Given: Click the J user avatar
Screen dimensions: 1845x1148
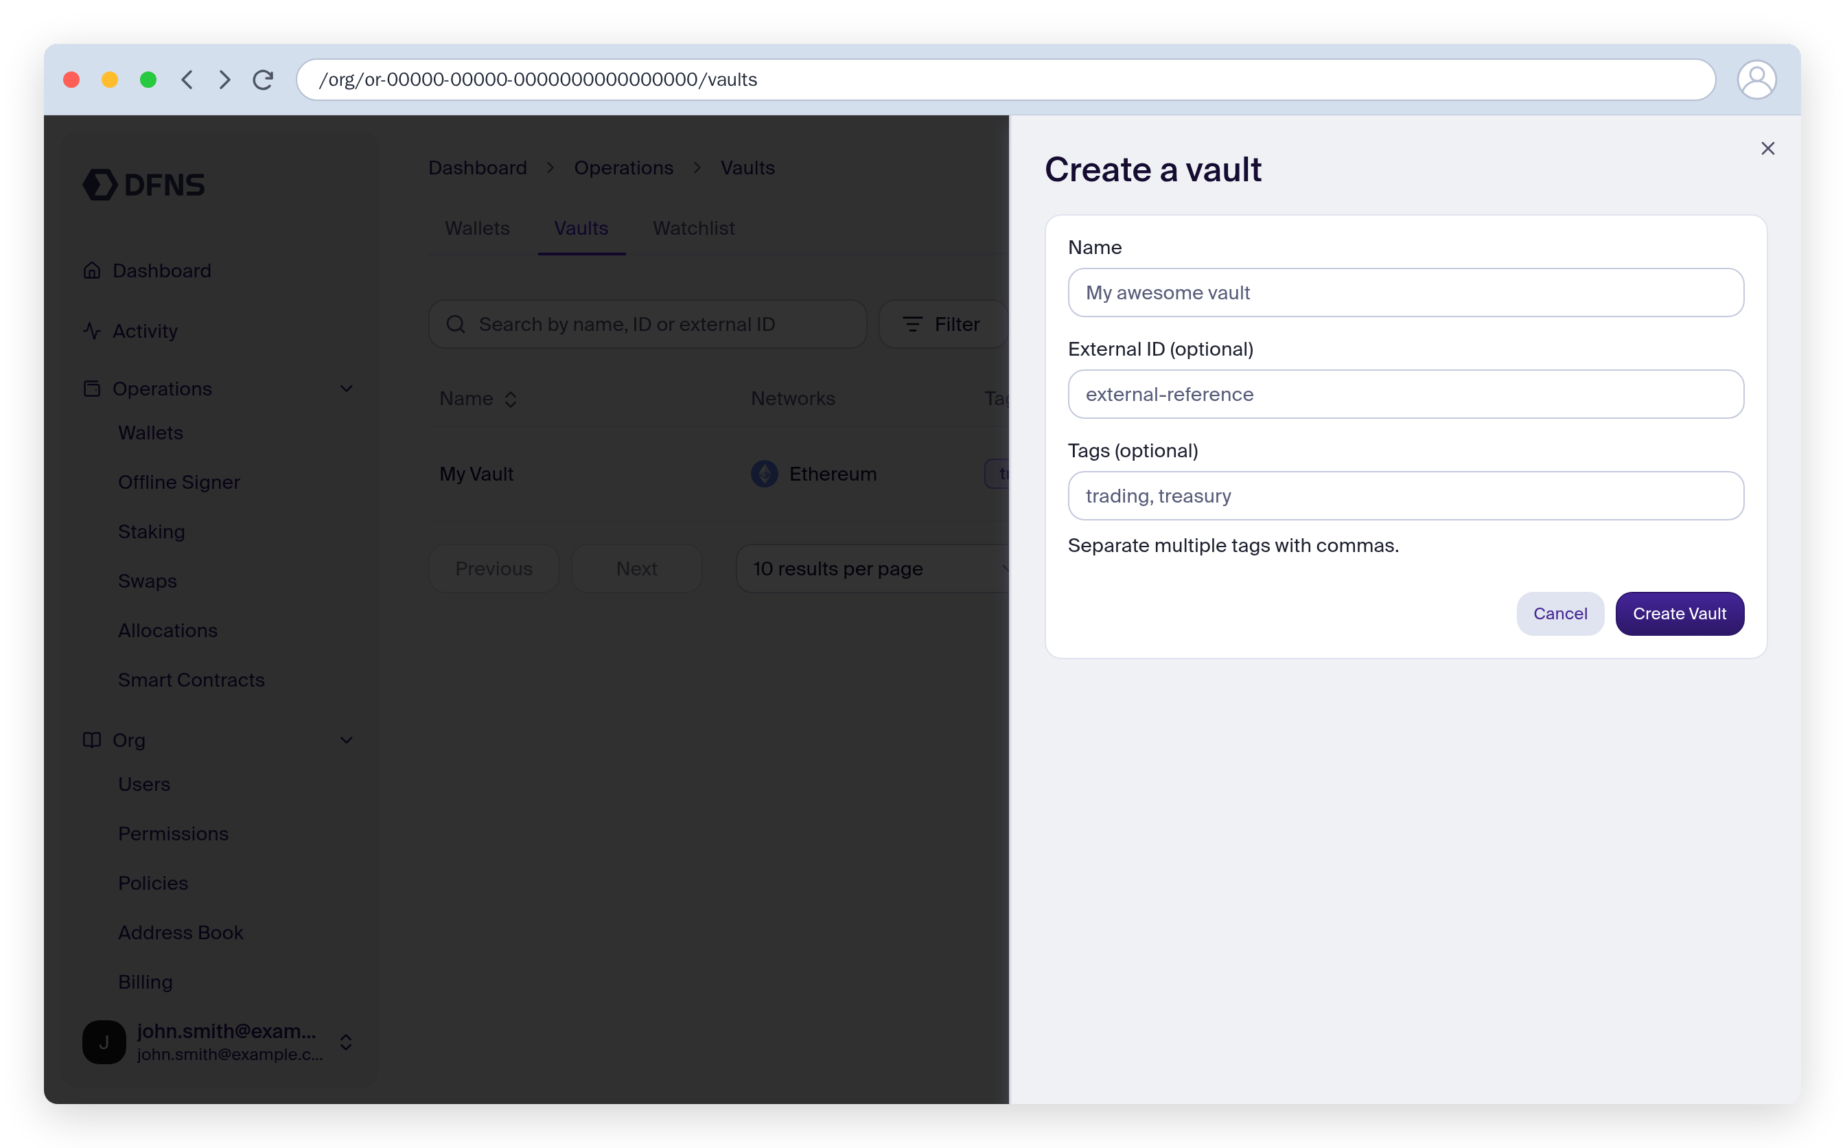Looking at the screenshot, I should click(x=104, y=1042).
